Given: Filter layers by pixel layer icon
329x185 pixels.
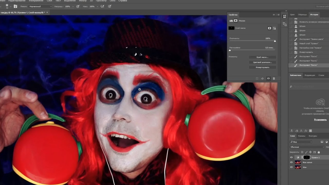Looking at the screenshot, I should pyautogui.click(x=322, y=142).
